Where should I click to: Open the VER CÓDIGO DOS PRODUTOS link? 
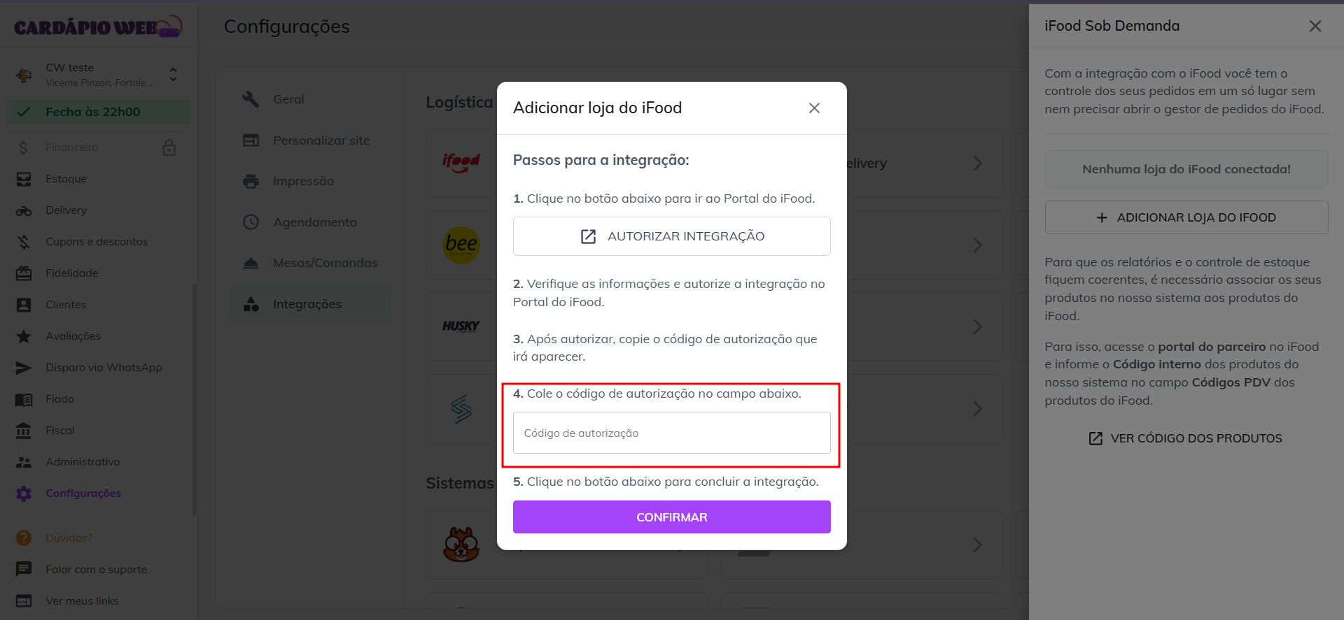(1186, 438)
